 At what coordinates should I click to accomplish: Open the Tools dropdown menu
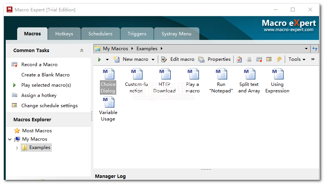297,59
